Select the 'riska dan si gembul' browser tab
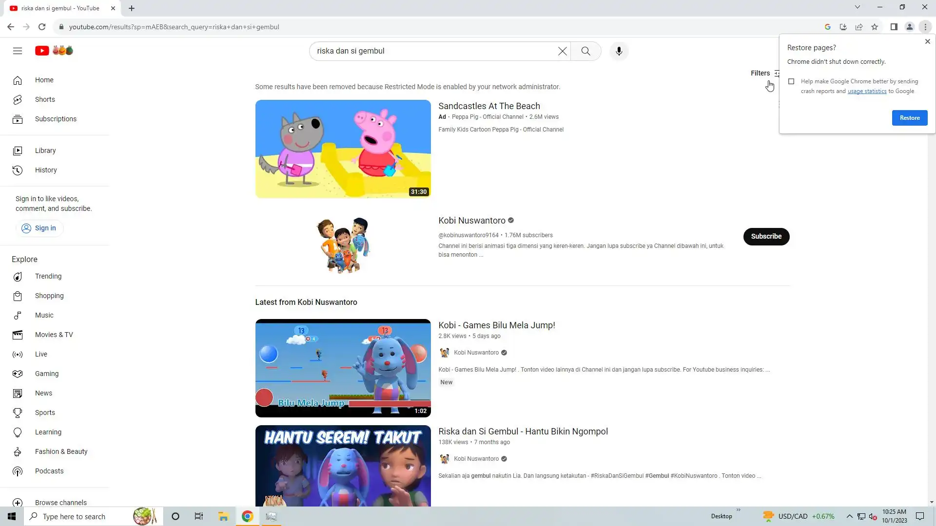 coord(60,8)
